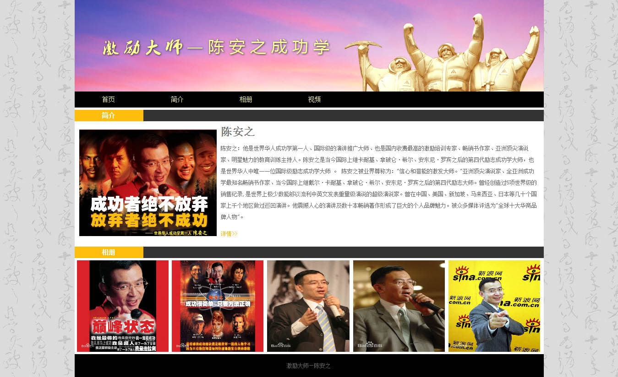Open the 相册 navigation menu item

coord(246,99)
